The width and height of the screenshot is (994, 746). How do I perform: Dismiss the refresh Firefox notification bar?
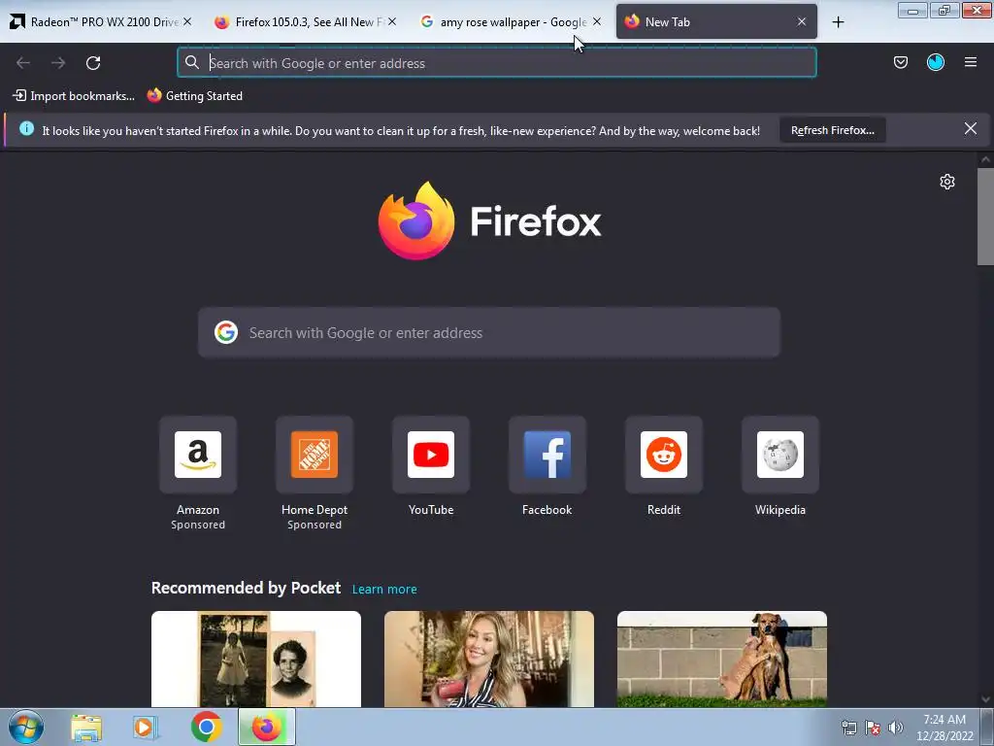[970, 129]
